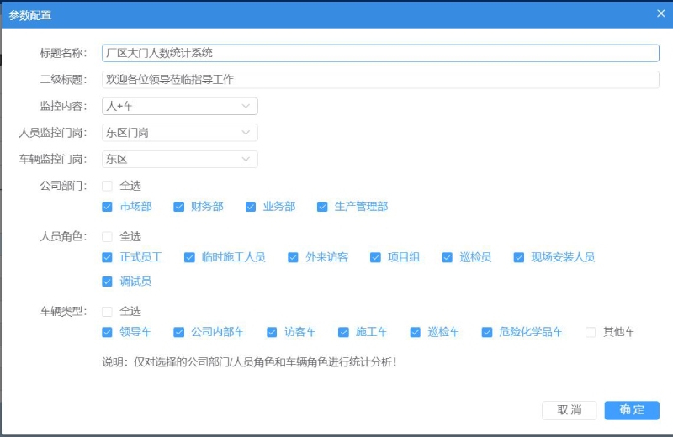Screen dimensions: 673x437
Task: Open the 监控内容 dropdown
Action: coord(179,106)
